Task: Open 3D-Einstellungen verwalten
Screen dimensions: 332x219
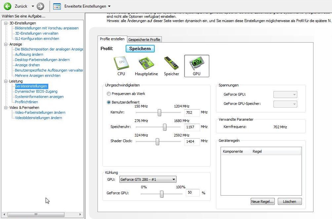Action: point(37,33)
